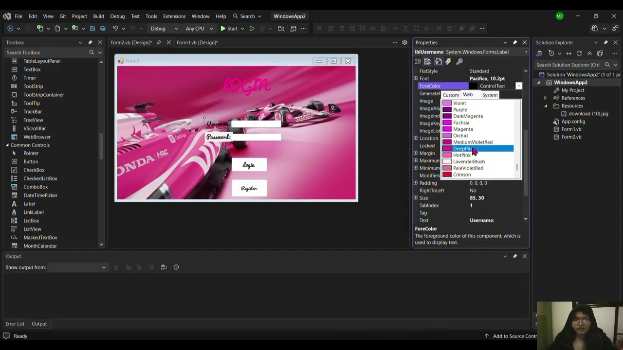The image size is (623, 350).
Task: Click Show All Files icon in Solution Explorer
Action: (x=600, y=53)
